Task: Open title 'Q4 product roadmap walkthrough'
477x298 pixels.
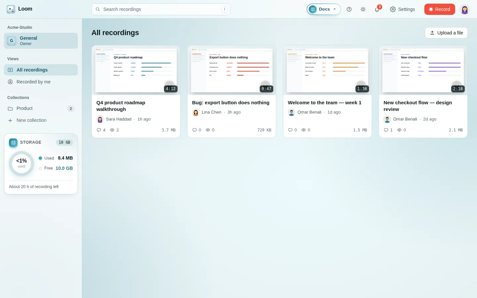Action: [121, 106]
